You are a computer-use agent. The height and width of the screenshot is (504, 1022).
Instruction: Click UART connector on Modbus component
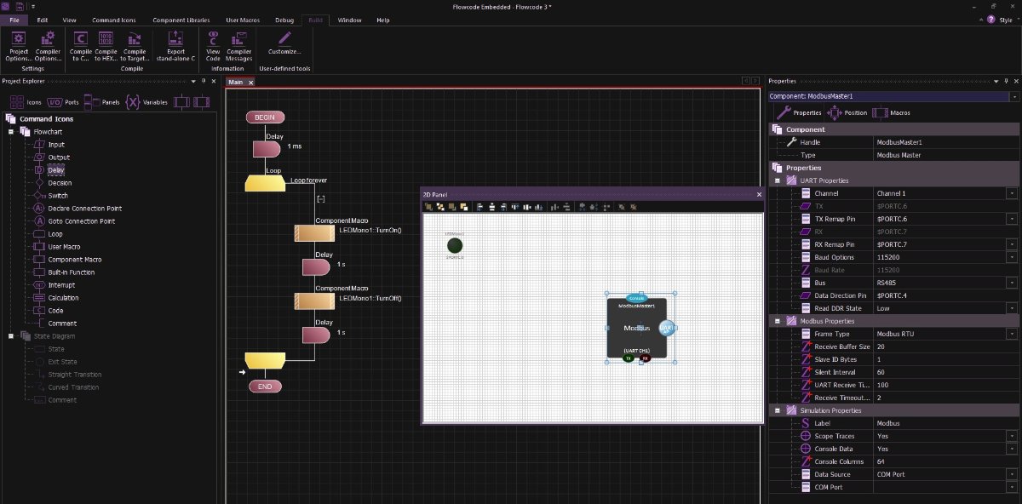(x=667, y=328)
